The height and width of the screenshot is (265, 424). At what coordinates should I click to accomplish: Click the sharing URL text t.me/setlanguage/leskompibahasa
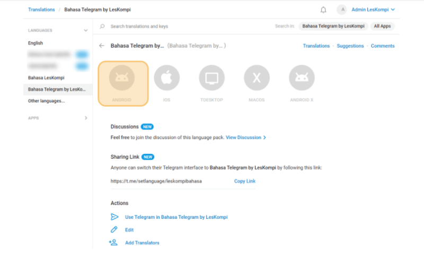tap(156, 181)
